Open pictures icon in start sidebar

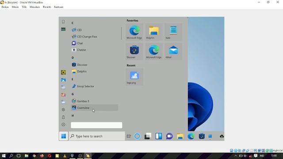tap(63, 80)
